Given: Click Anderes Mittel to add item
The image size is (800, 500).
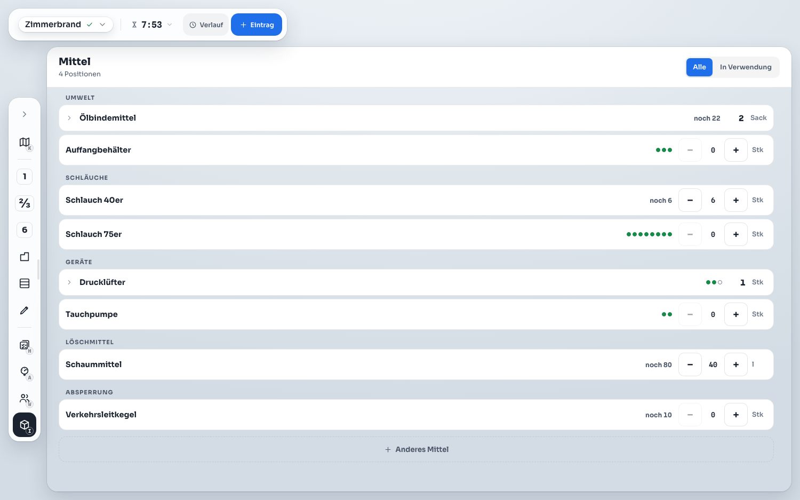Looking at the screenshot, I should coord(416,449).
